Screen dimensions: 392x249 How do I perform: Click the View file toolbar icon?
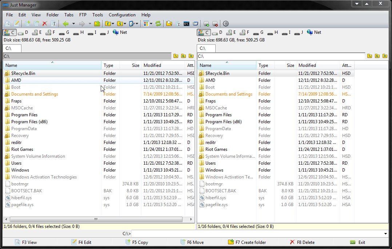tap(8, 24)
